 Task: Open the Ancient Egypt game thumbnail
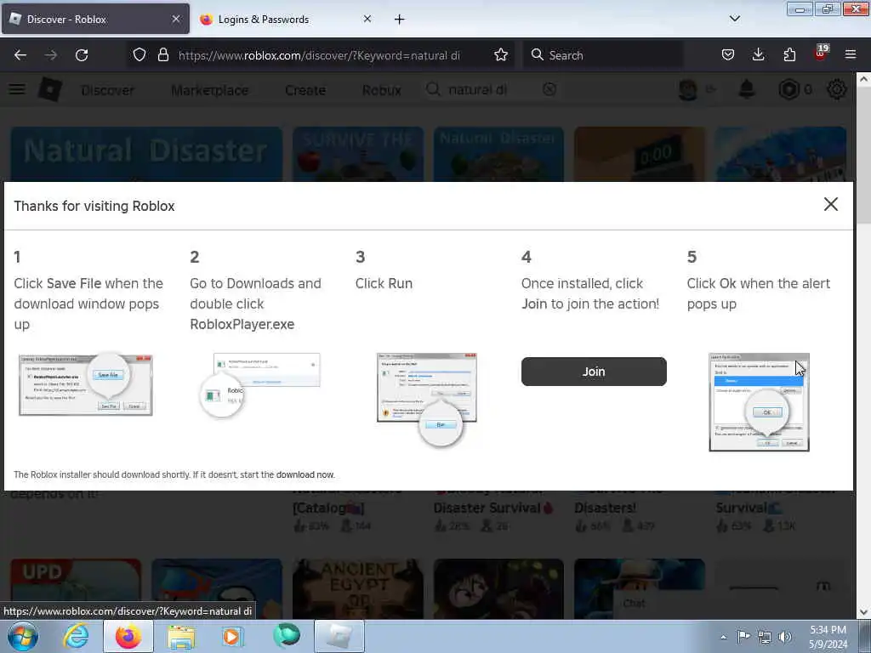click(x=358, y=588)
